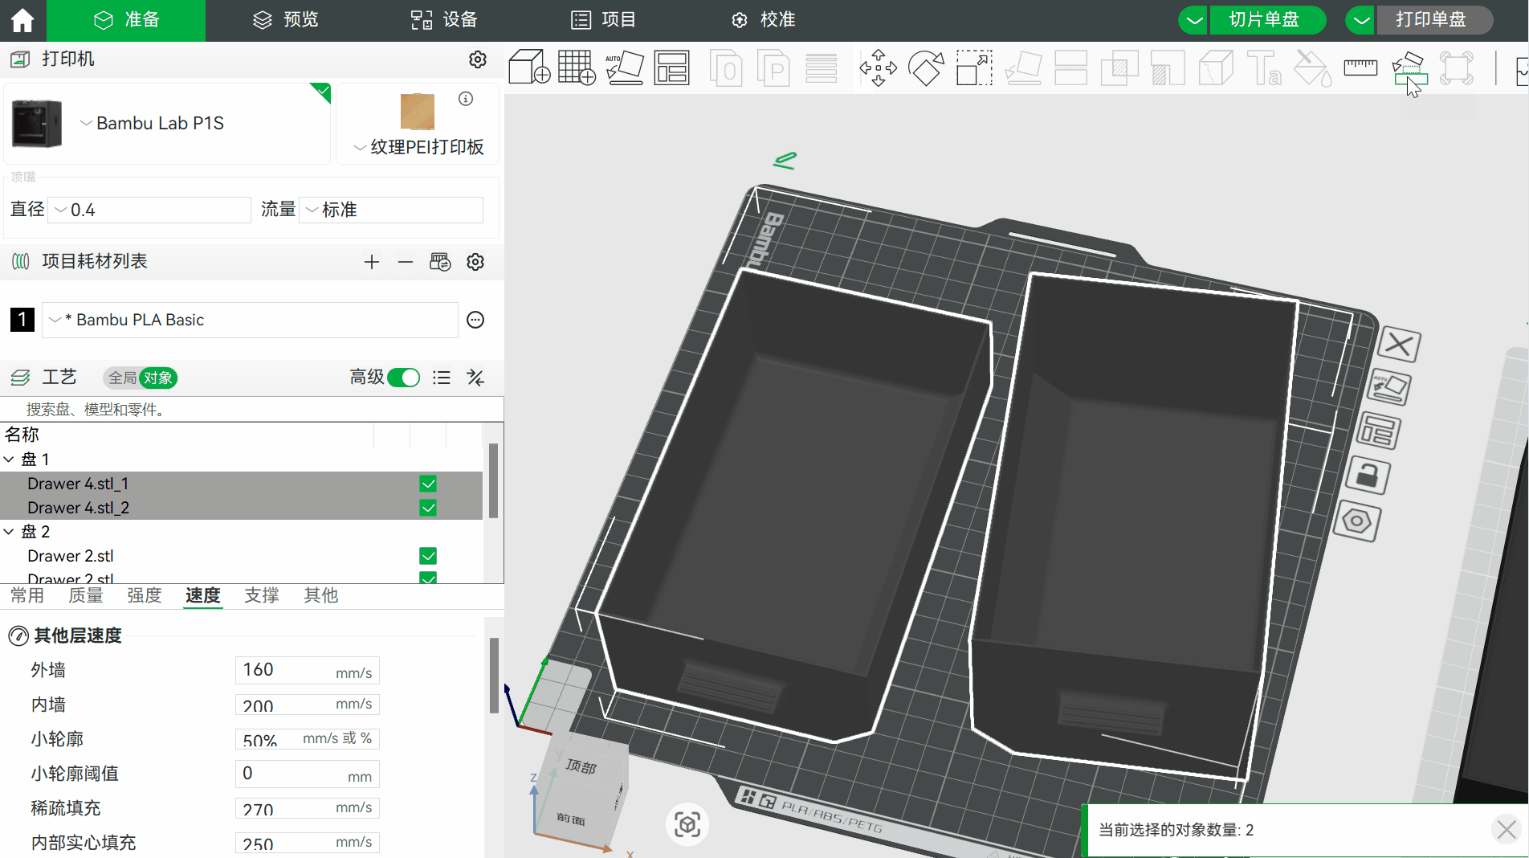
Task: Select the cut tool icon
Action: pyautogui.click(x=1070, y=67)
